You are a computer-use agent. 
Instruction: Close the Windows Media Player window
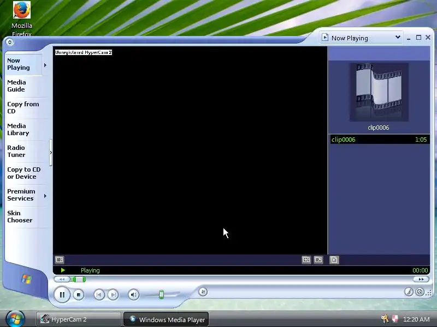coord(428,37)
